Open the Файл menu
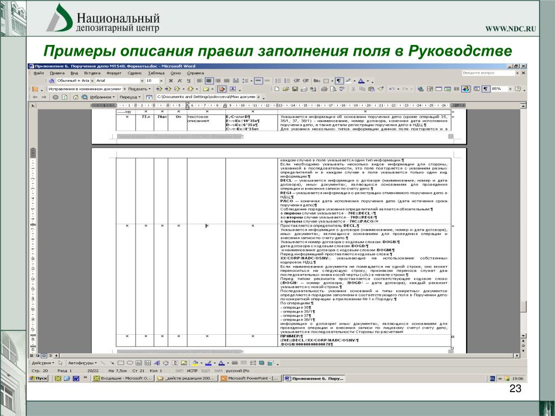Image resolution: width=555 pixels, height=416 pixels. pyautogui.click(x=38, y=73)
